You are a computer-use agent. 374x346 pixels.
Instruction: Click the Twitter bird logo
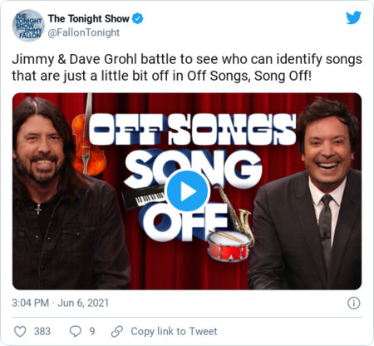pos(353,17)
